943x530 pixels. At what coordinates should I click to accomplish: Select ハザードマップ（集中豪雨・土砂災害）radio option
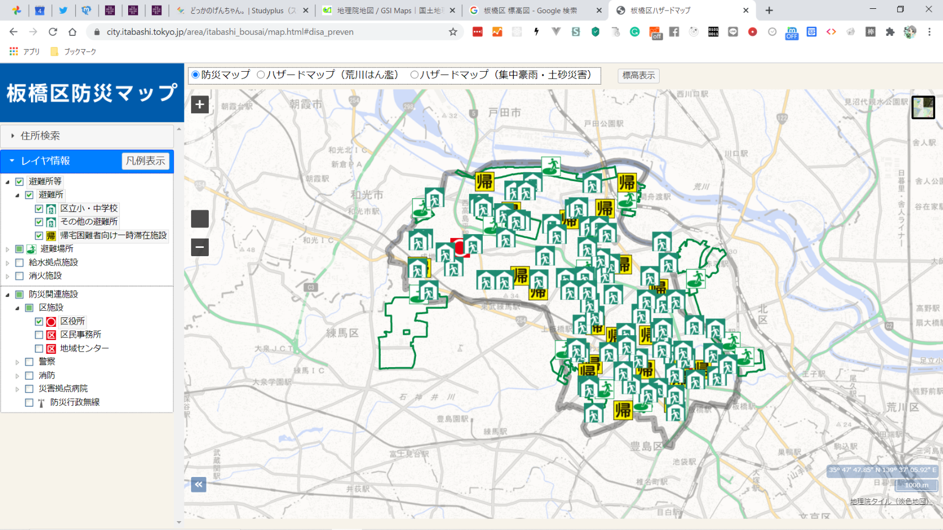pyautogui.click(x=414, y=75)
